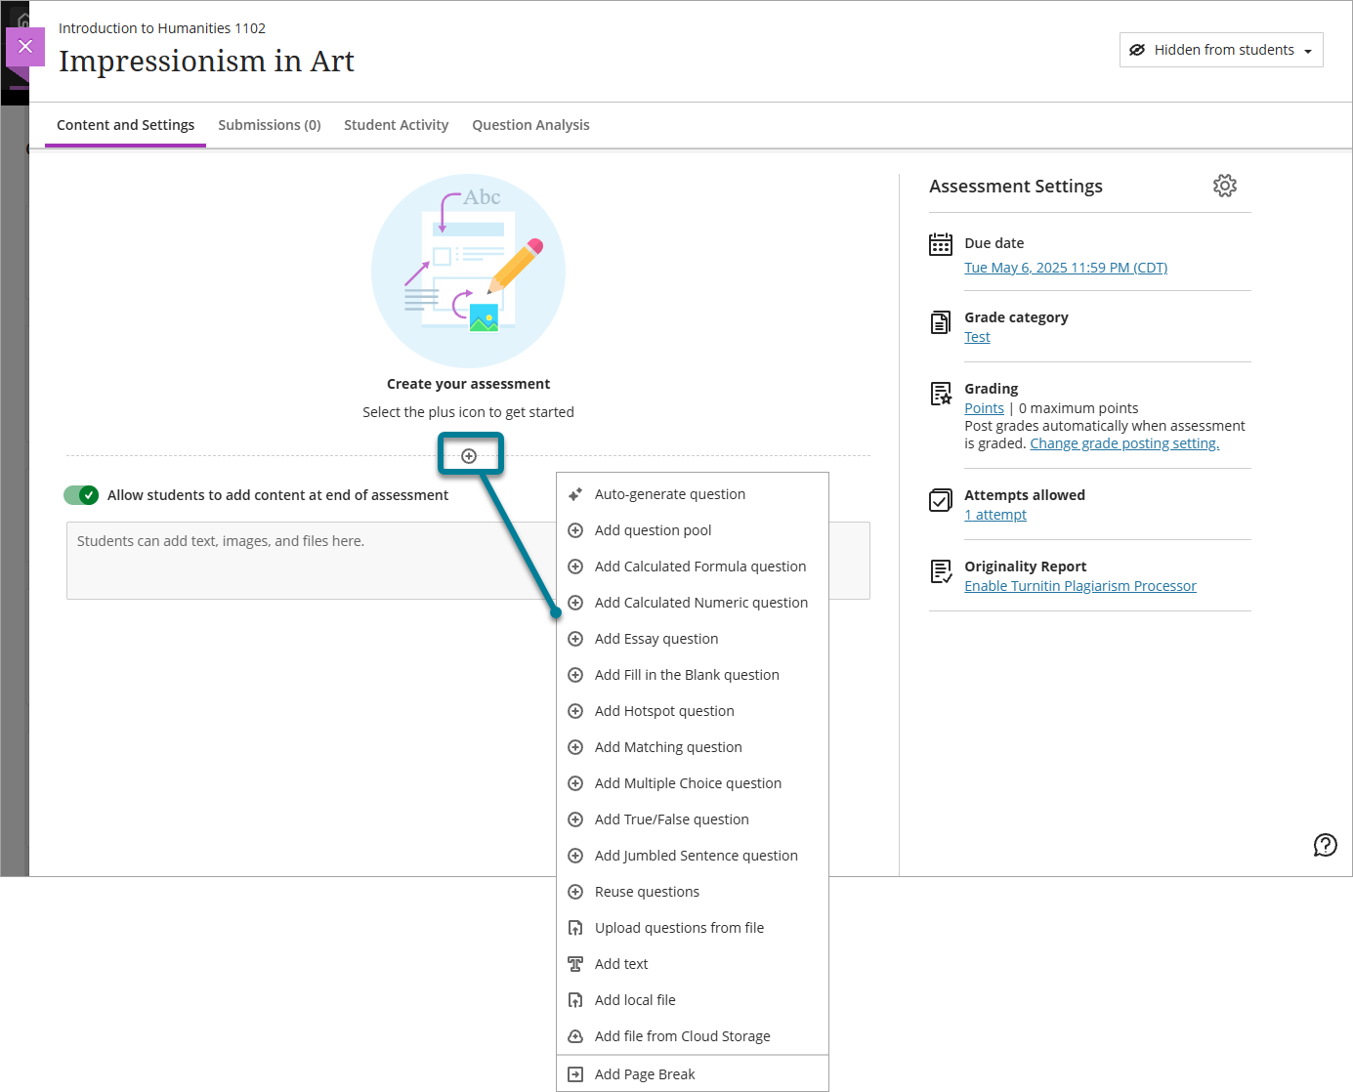Click the cloud icon for Cloud Storage

[x=575, y=1035]
